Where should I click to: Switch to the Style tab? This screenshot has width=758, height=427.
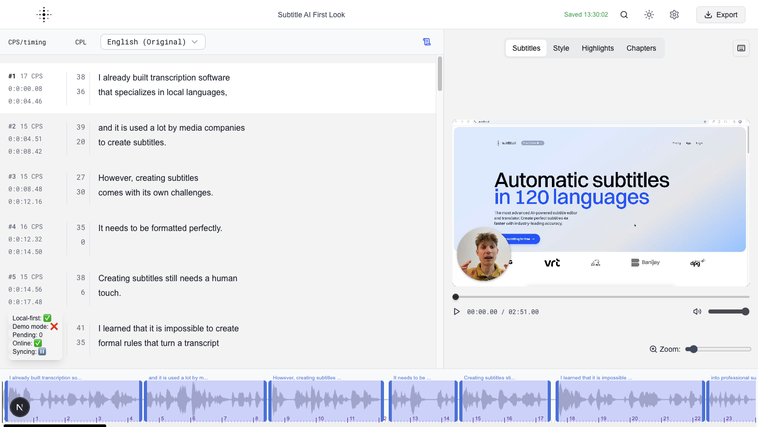coord(561,48)
